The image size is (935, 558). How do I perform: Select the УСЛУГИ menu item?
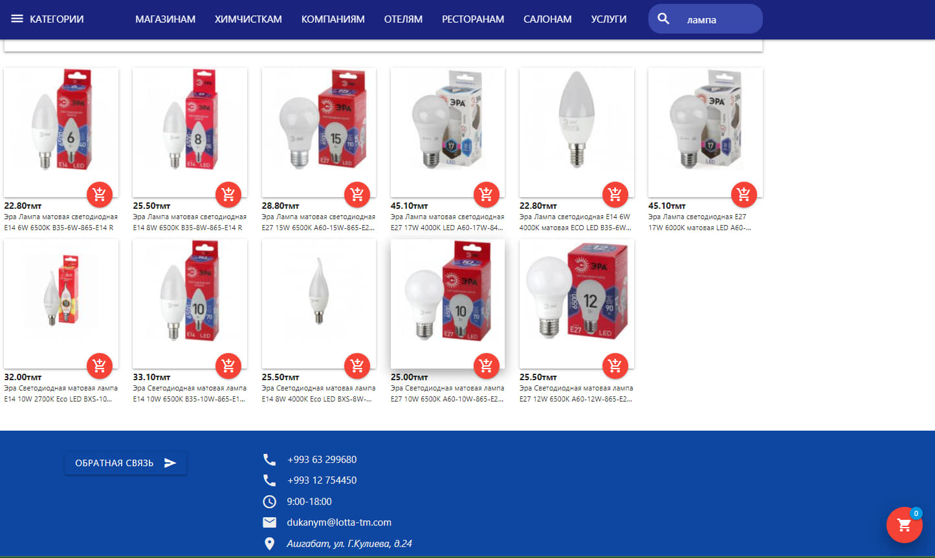coord(609,19)
